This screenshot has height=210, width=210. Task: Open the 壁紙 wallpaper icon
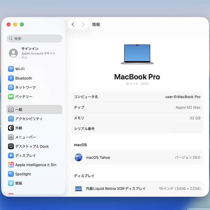point(11,183)
